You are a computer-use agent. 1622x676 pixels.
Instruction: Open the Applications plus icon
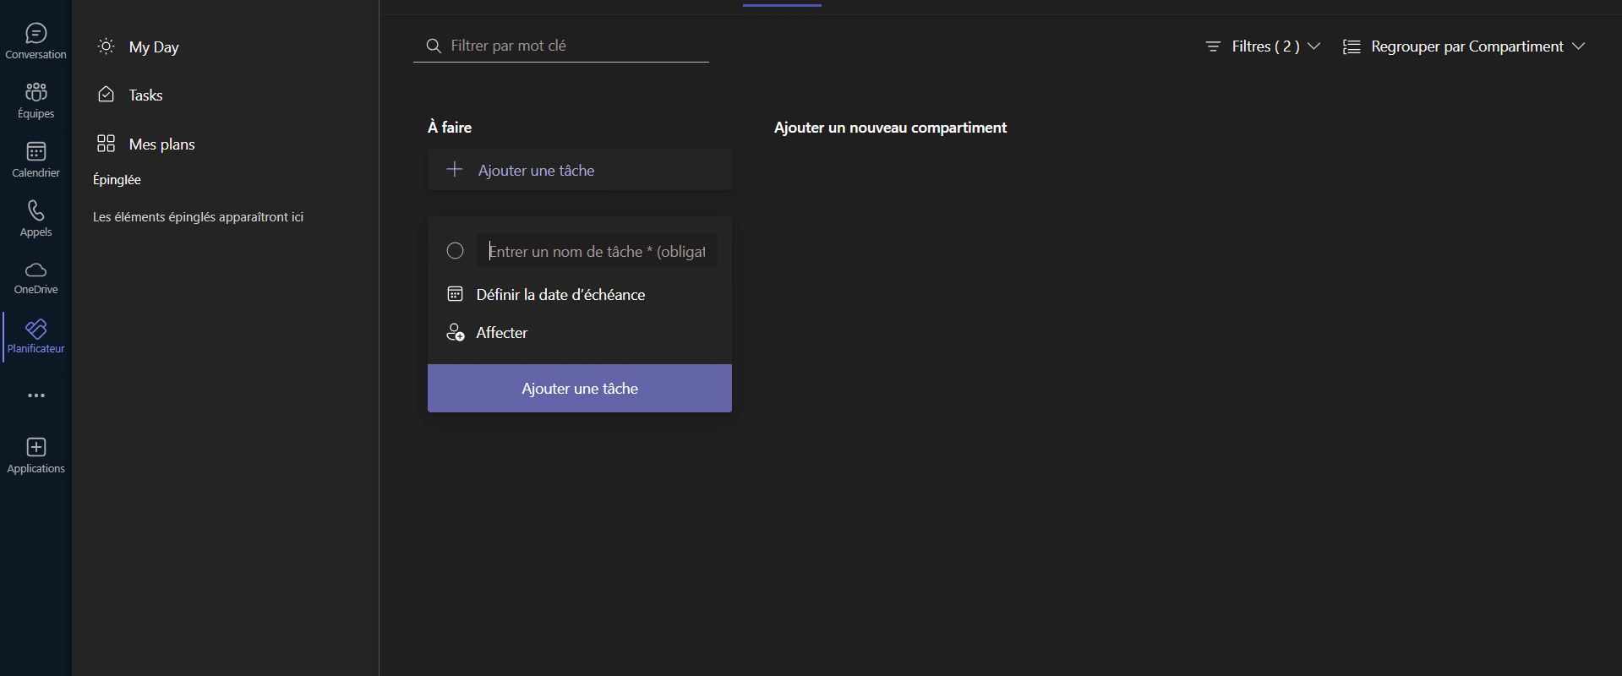(x=35, y=455)
